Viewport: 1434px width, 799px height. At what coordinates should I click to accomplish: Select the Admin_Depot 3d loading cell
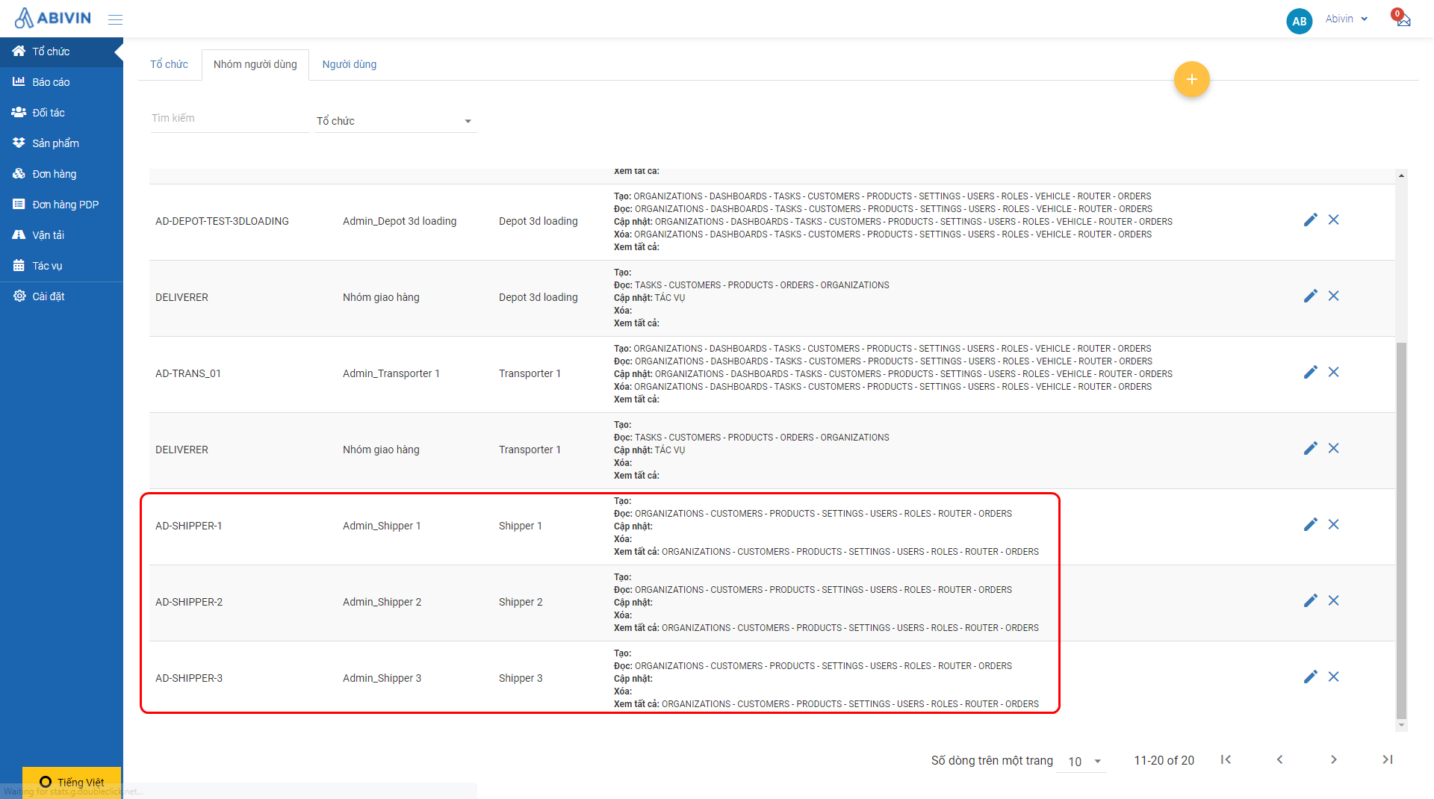[399, 222]
